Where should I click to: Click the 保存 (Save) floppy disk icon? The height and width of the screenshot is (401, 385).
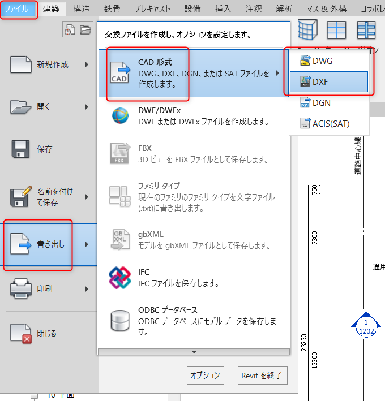(22, 149)
